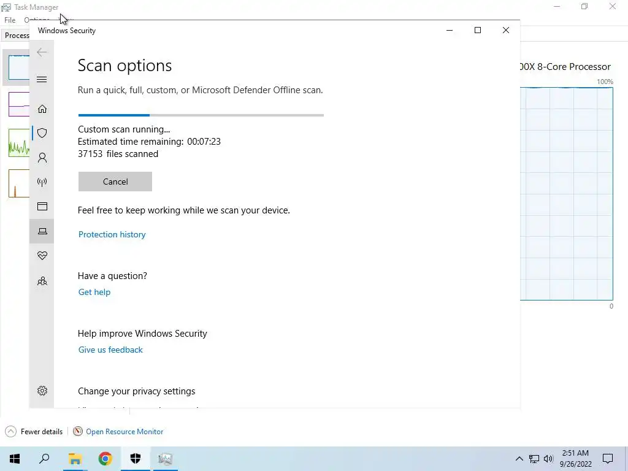Open File Explorer from the taskbar
Image resolution: width=628 pixels, height=471 pixels.
pyautogui.click(x=75, y=459)
